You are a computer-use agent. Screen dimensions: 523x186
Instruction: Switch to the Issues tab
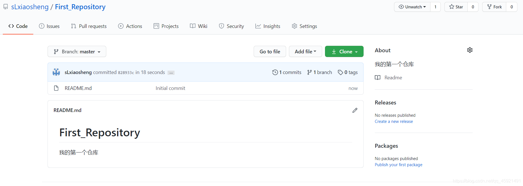click(x=49, y=26)
